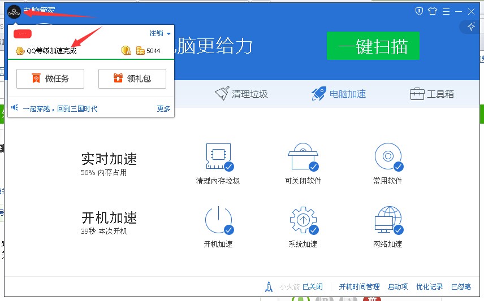The width and height of the screenshot is (484, 301).
Task: Expand the 注销 dropdown arrow
Action: (168, 34)
